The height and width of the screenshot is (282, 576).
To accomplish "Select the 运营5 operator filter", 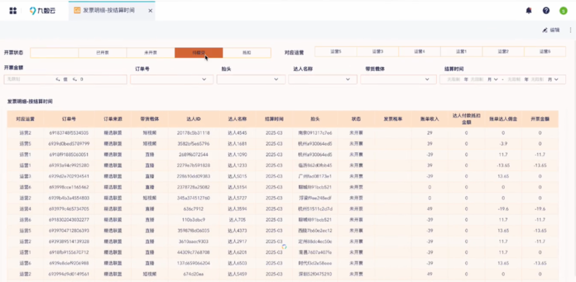I will [336, 52].
